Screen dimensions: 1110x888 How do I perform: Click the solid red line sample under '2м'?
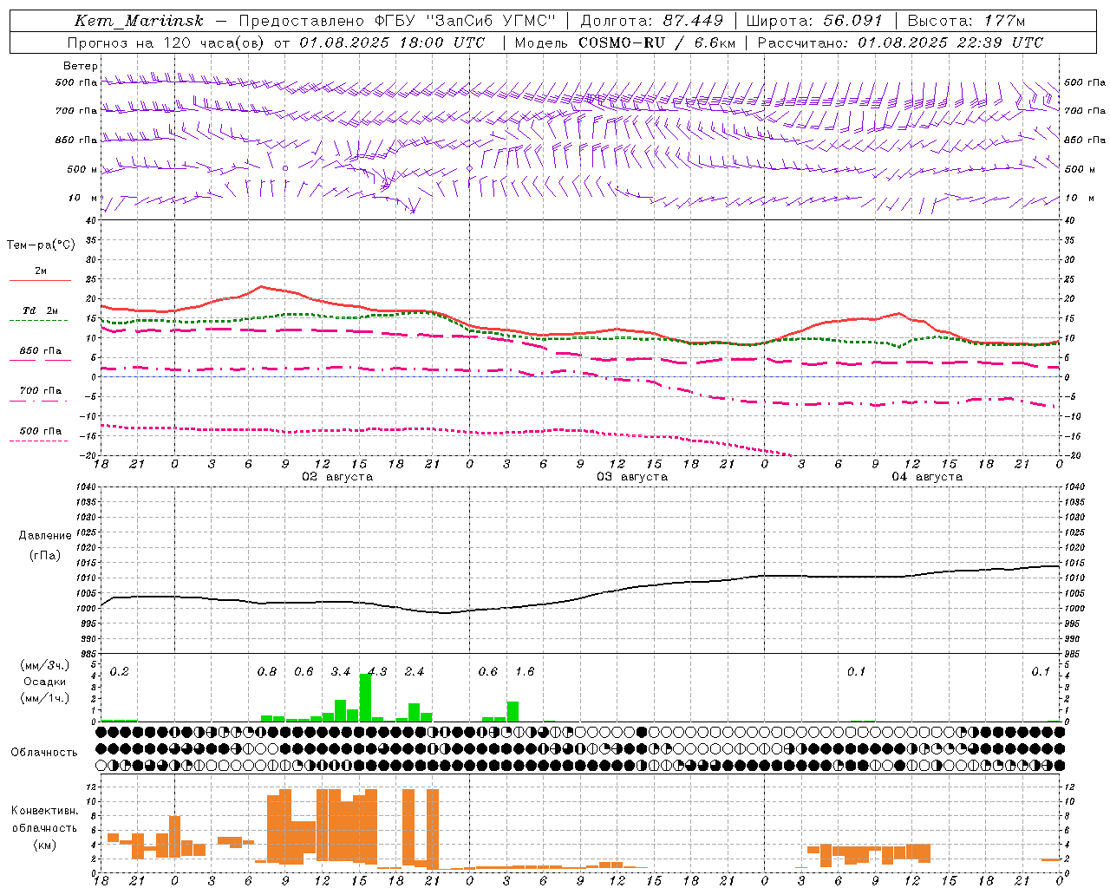click(40, 280)
